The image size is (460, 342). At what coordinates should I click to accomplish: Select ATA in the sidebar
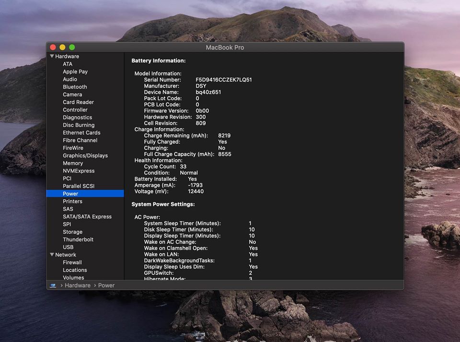click(x=68, y=64)
